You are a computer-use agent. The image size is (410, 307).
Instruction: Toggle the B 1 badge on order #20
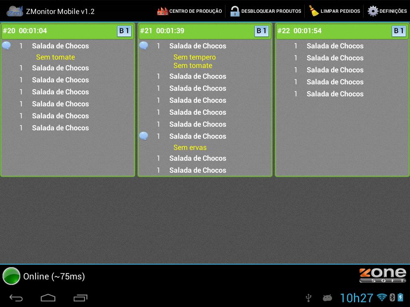(124, 31)
